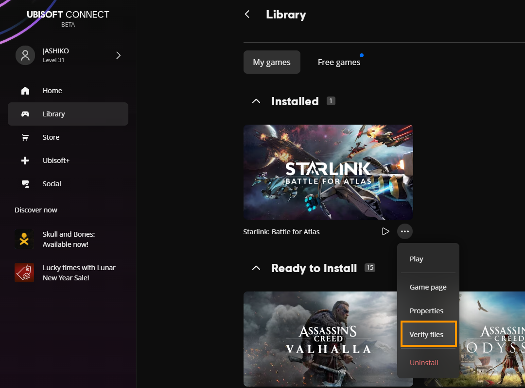Open the Home icon in sidebar

pyautogui.click(x=25, y=91)
